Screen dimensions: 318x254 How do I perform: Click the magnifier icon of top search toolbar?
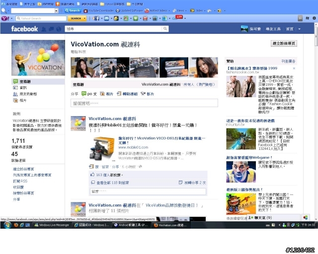(x=3, y=10)
